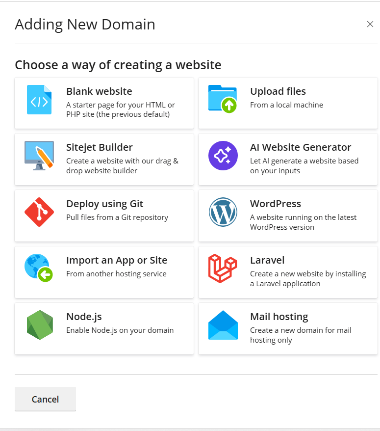The height and width of the screenshot is (431, 380).
Task: Open the Mail hosting option title
Action: (279, 317)
